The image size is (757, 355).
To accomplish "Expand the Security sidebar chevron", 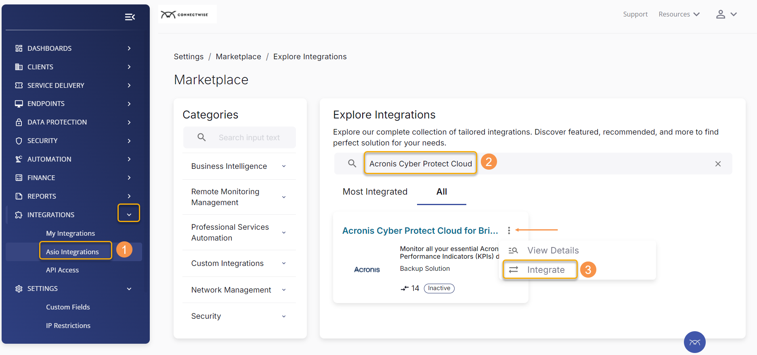I will pyautogui.click(x=129, y=141).
